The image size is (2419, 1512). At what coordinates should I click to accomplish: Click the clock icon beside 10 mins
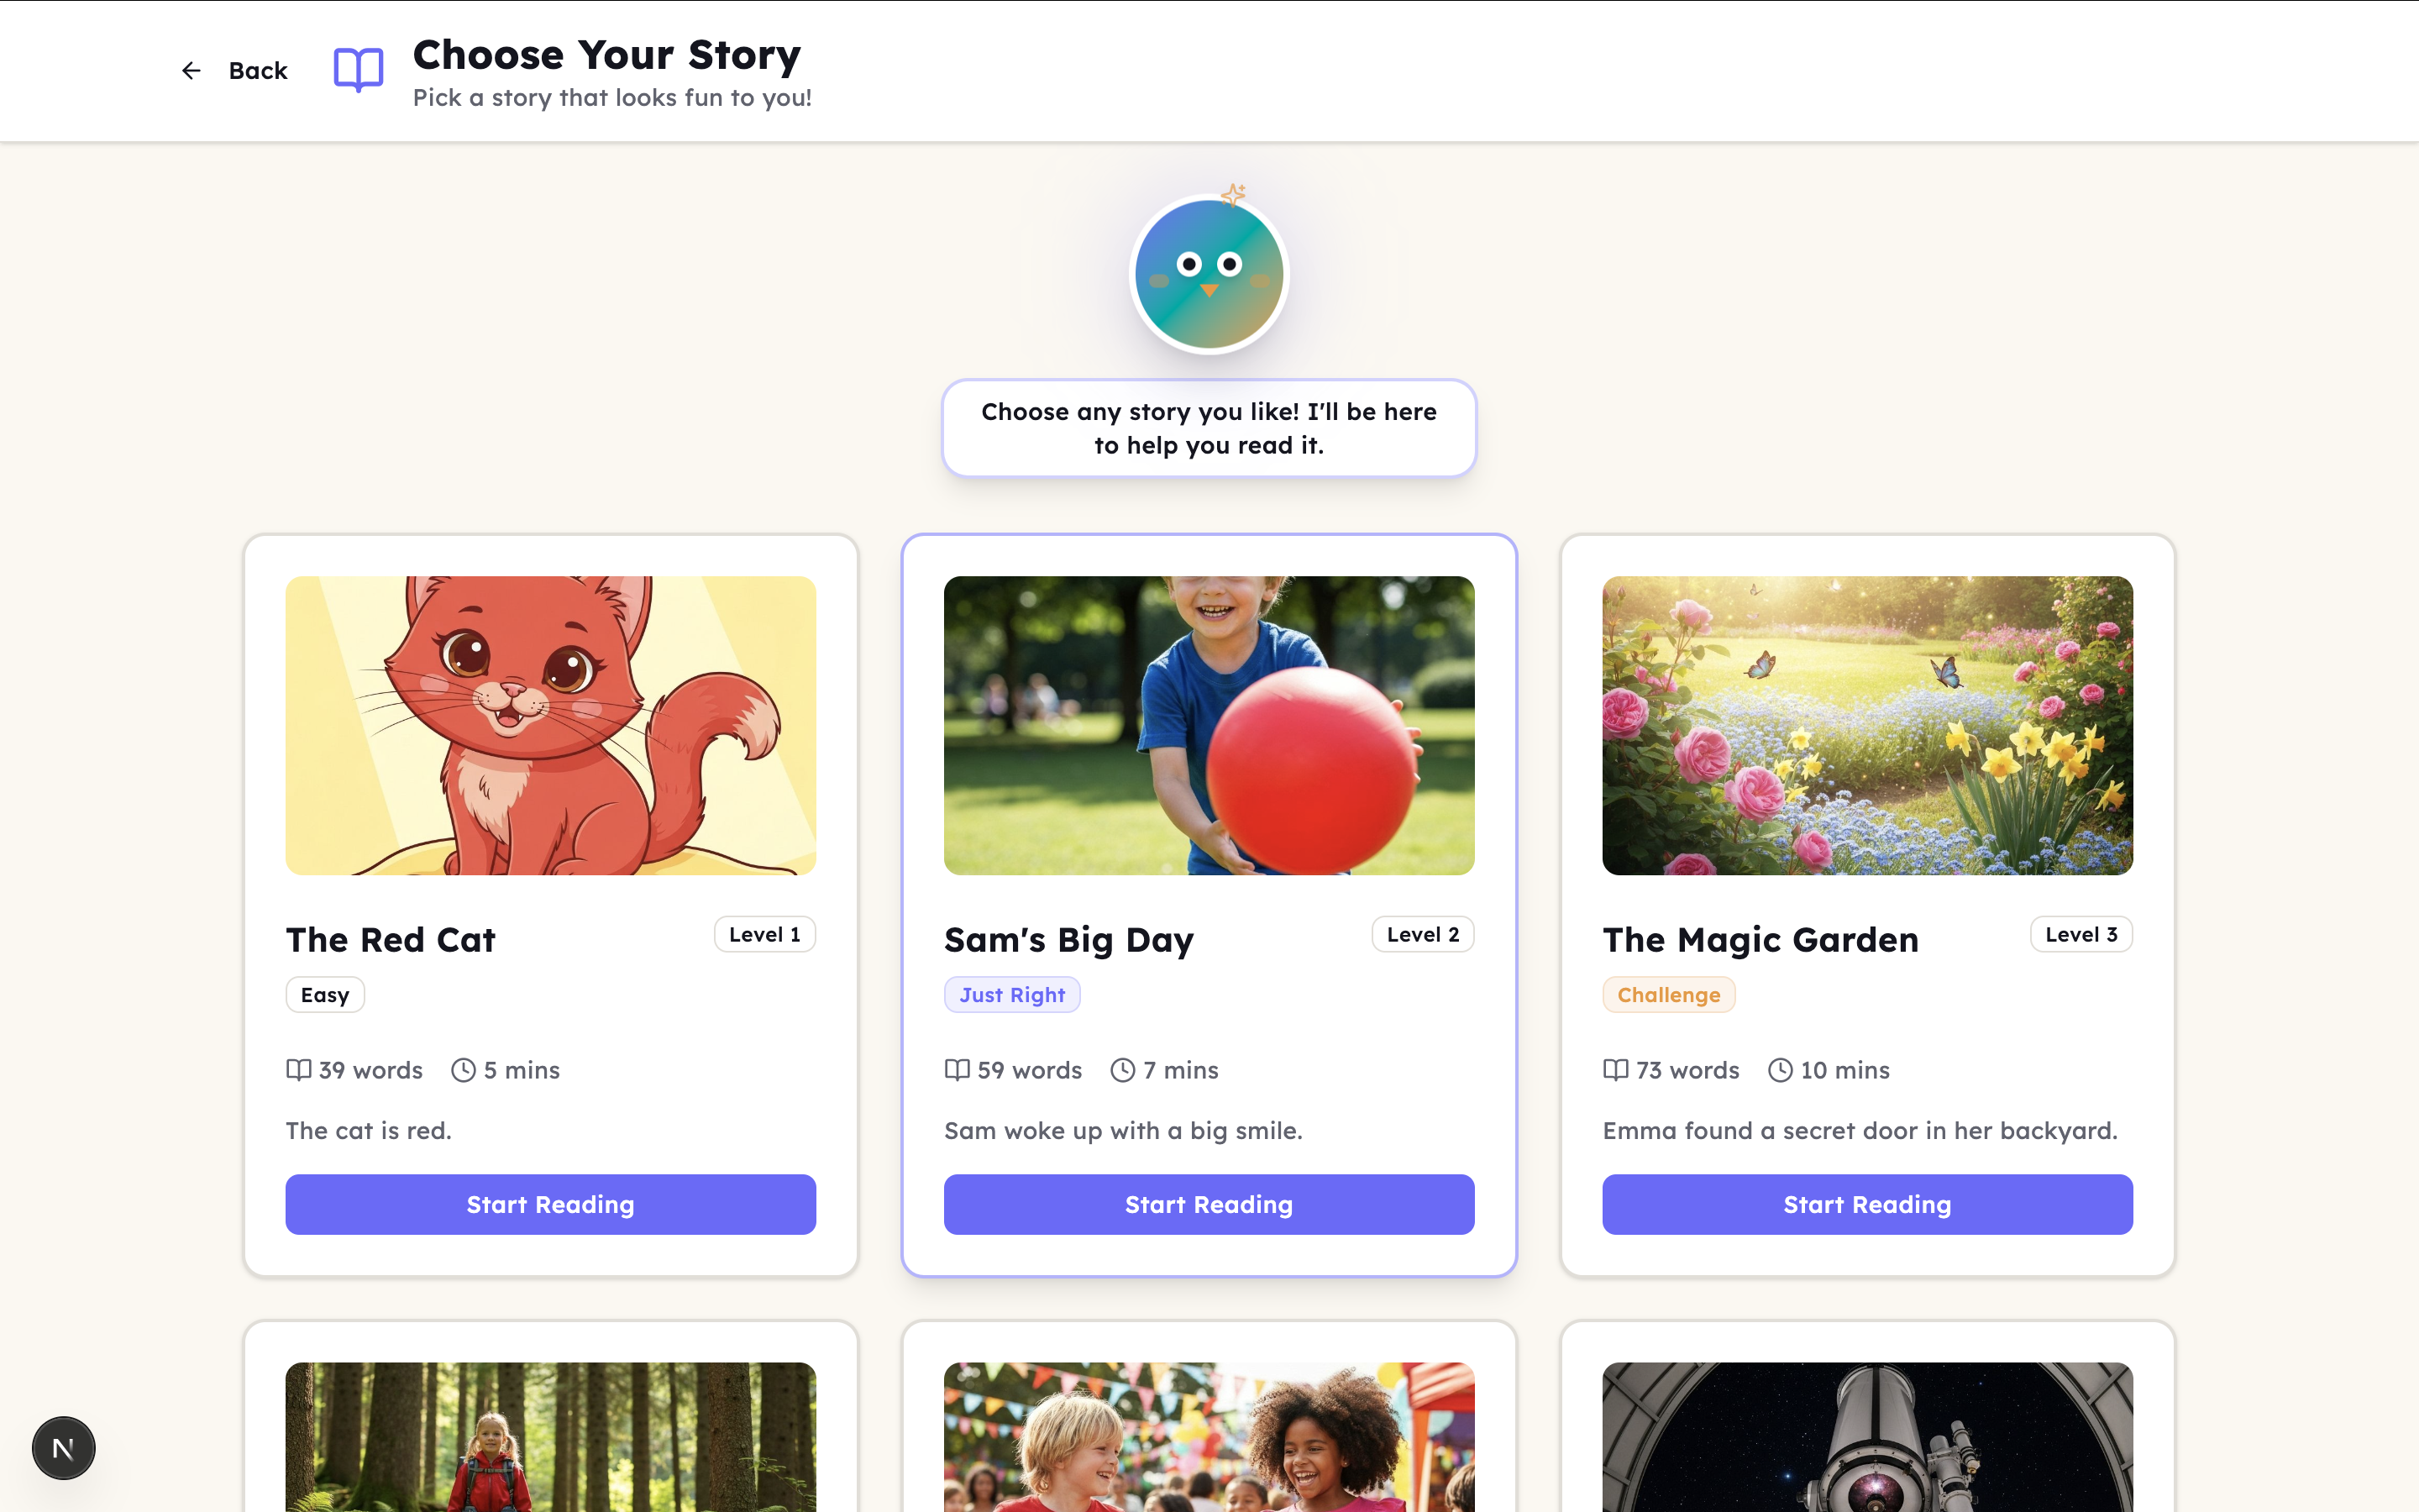(x=1781, y=1070)
